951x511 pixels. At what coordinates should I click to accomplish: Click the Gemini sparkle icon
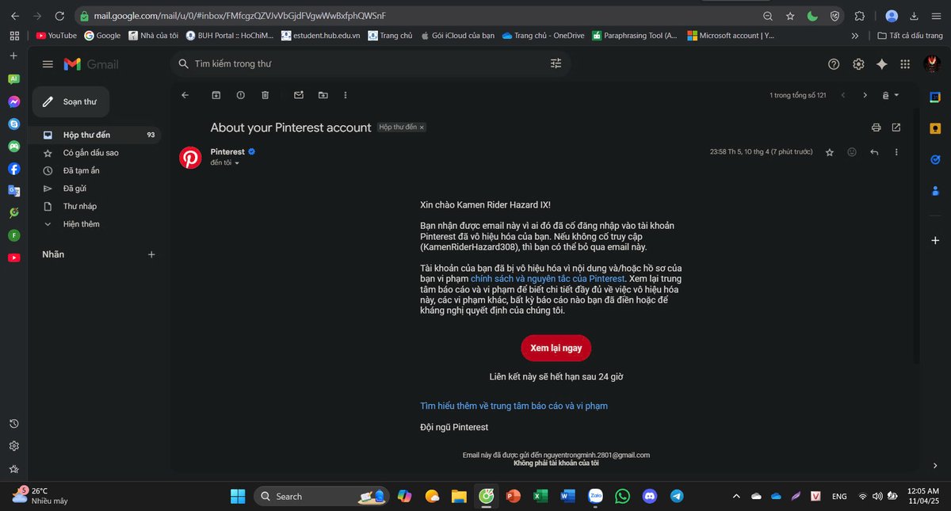(x=882, y=64)
